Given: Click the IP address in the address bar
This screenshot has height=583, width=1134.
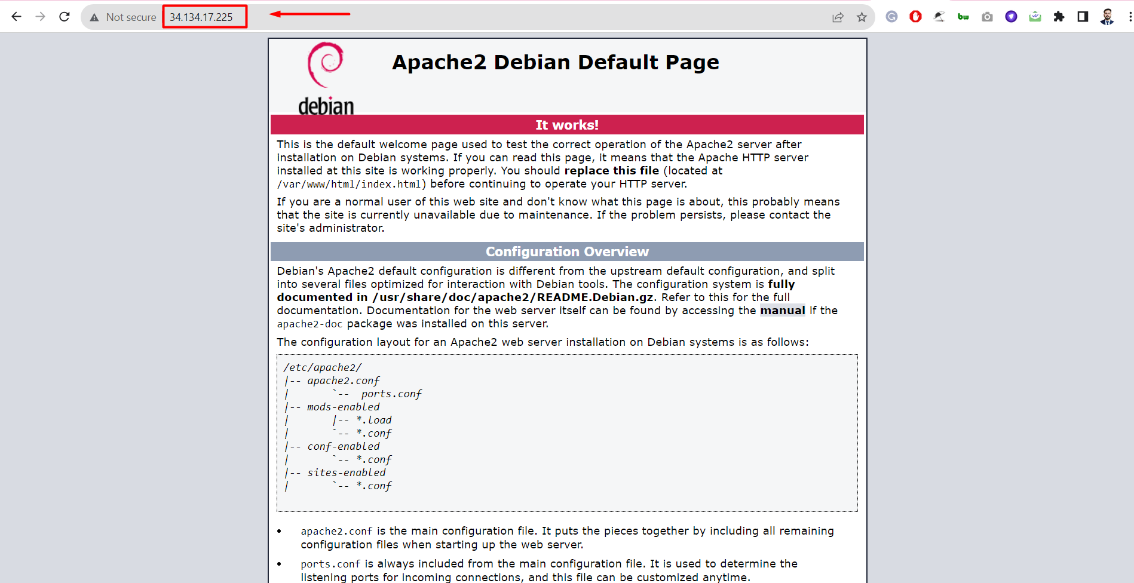Looking at the screenshot, I should click(x=201, y=17).
